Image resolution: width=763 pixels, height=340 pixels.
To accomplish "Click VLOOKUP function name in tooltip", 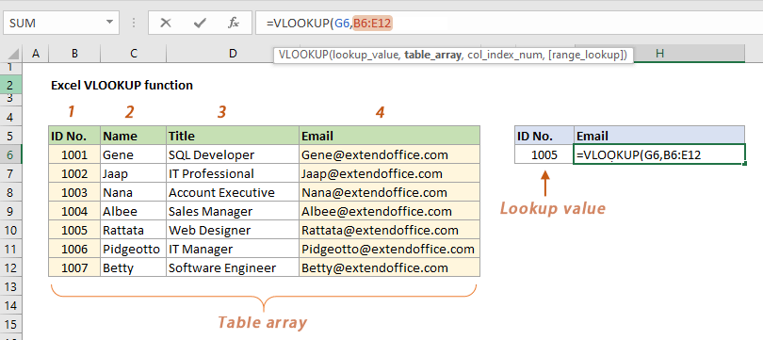I will [303, 55].
